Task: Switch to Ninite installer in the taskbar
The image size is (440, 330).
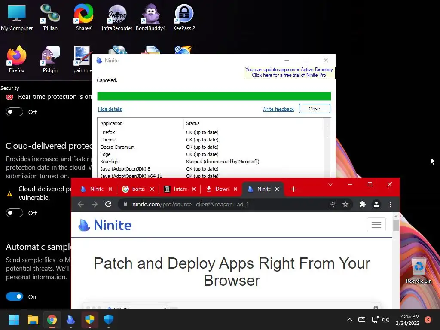Action: pyautogui.click(x=71, y=320)
